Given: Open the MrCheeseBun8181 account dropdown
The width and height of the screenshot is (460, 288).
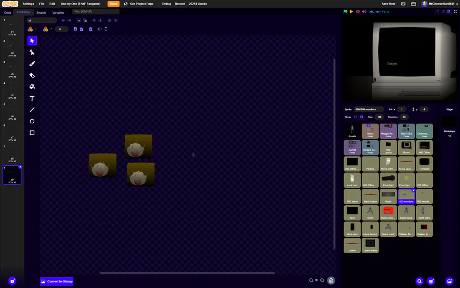Looking at the screenshot, I should (x=440, y=4).
